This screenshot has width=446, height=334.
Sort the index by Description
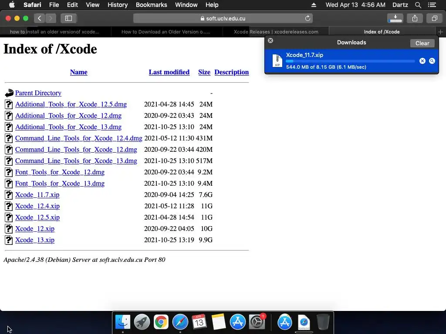(232, 72)
